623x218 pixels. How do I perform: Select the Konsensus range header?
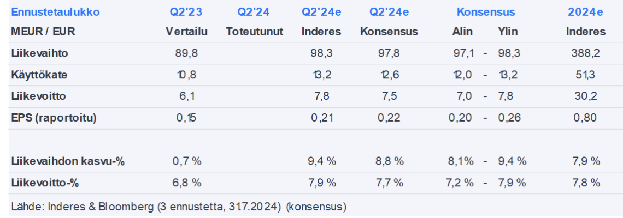point(485,12)
